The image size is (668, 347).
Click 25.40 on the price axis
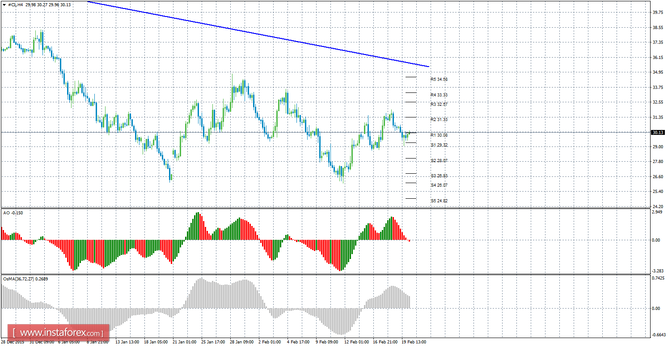click(658, 192)
